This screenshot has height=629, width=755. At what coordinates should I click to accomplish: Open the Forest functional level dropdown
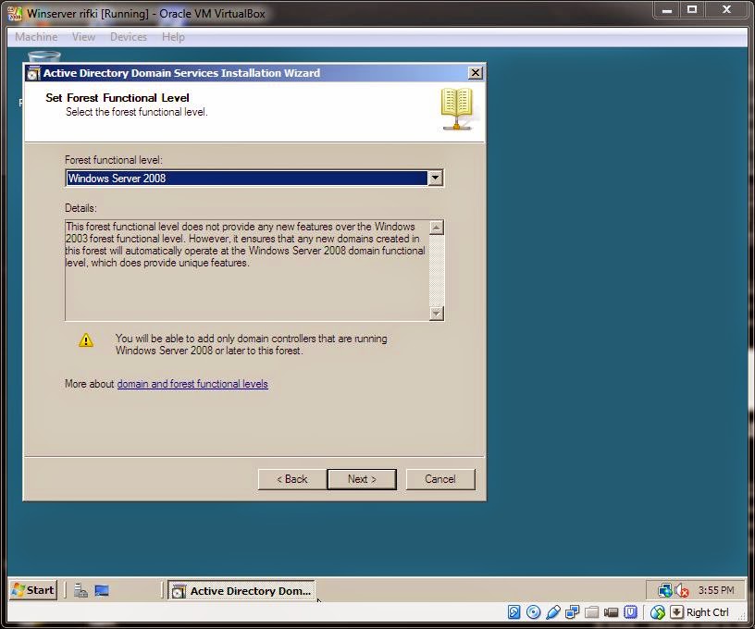[x=435, y=178]
